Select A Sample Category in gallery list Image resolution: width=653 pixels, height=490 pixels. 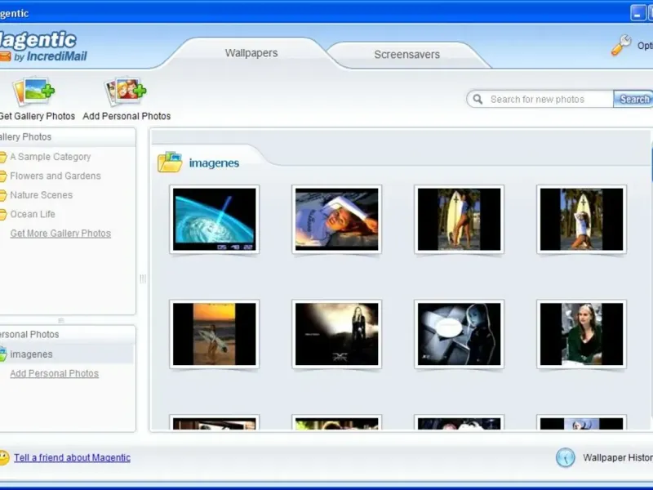point(50,157)
